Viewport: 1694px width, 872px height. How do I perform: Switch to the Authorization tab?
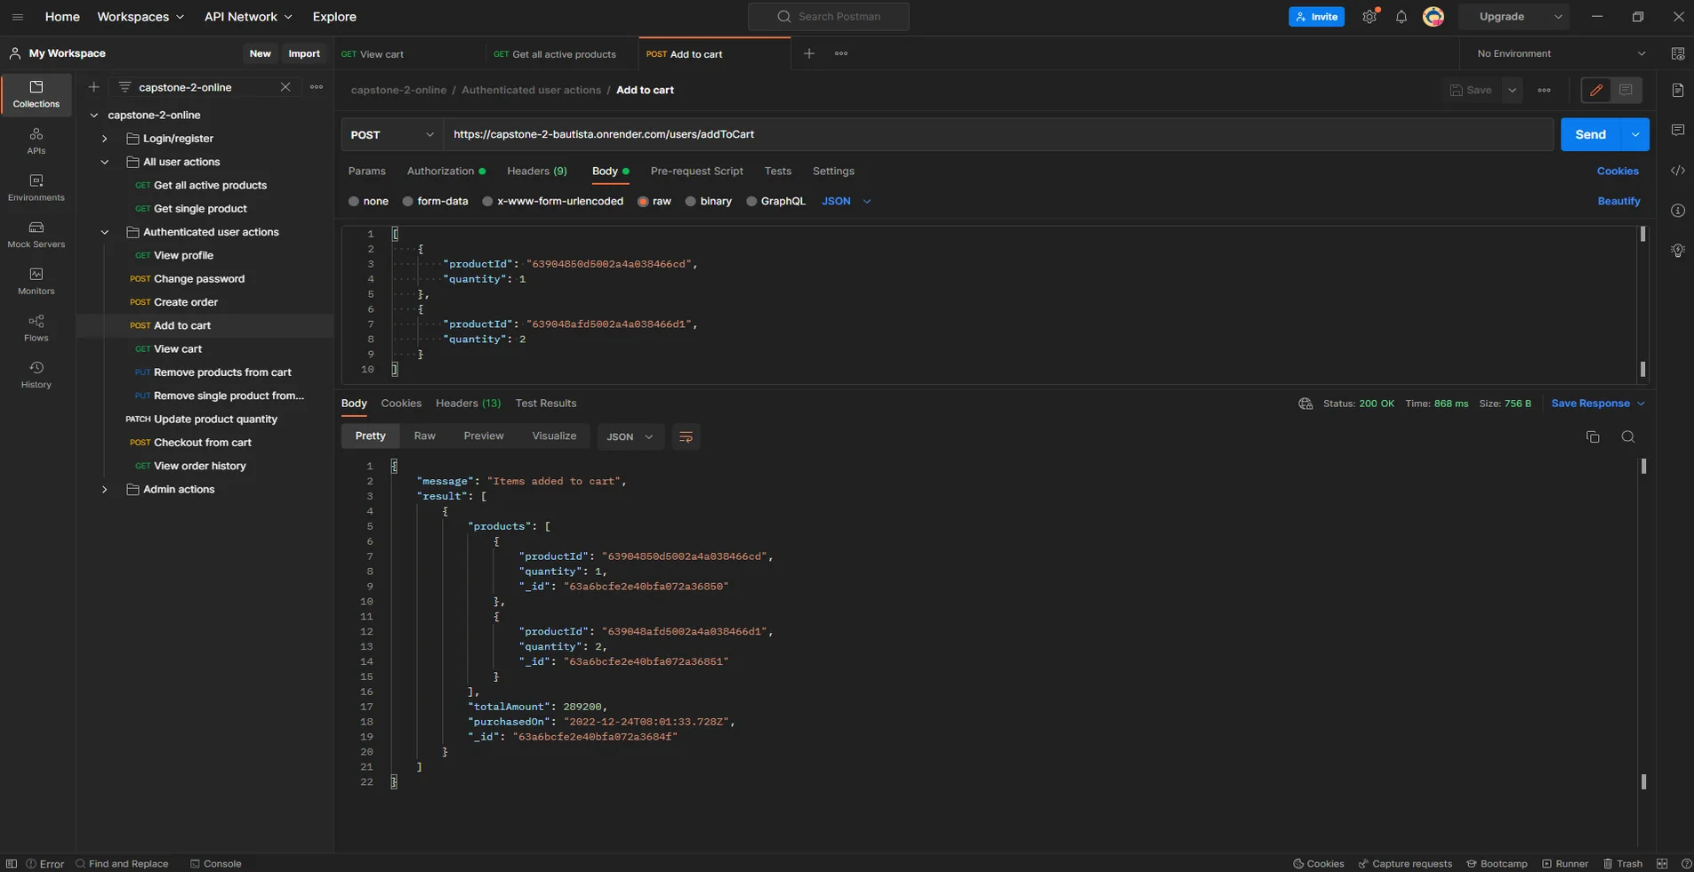click(x=440, y=171)
